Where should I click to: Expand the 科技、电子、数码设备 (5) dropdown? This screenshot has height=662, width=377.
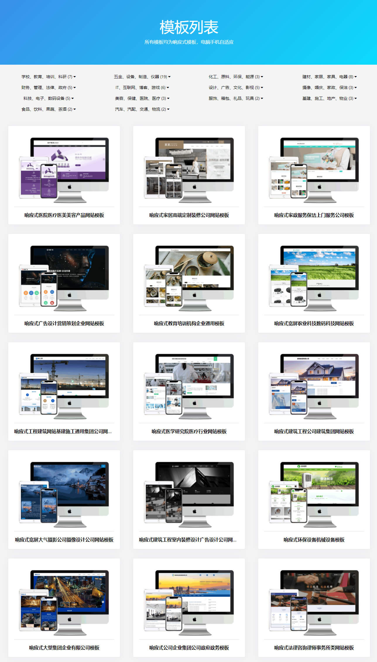49,98
